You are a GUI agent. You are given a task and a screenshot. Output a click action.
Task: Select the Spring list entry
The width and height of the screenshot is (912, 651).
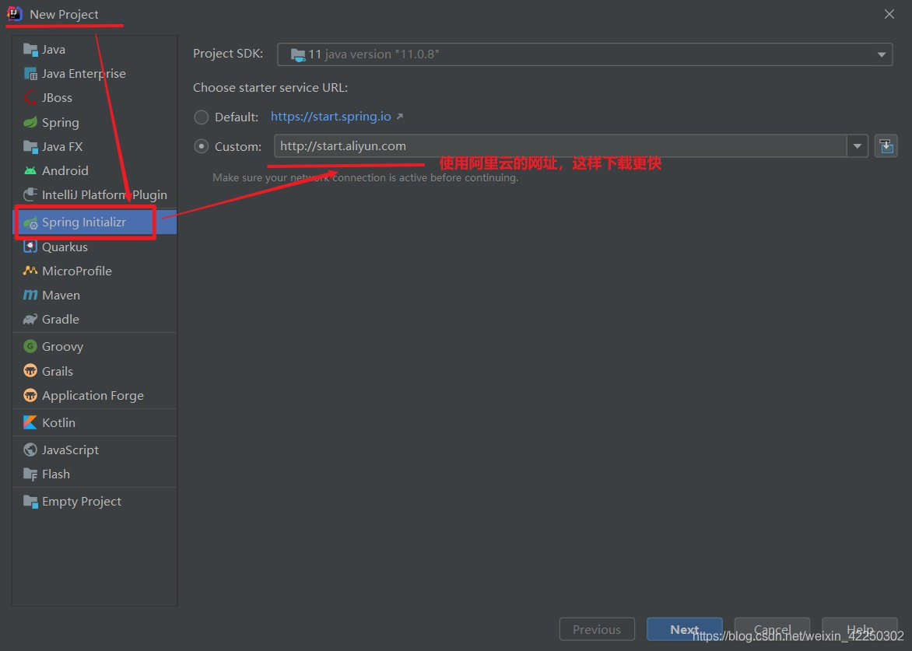point(95,123)
